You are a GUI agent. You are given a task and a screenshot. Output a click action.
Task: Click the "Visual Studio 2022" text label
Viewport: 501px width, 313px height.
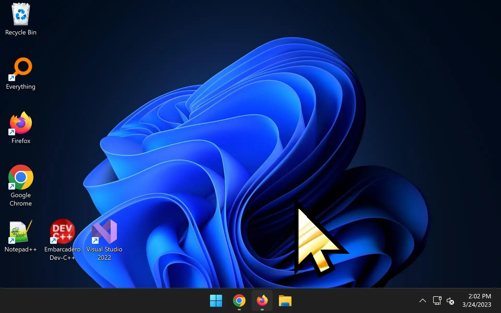(104, 253)
